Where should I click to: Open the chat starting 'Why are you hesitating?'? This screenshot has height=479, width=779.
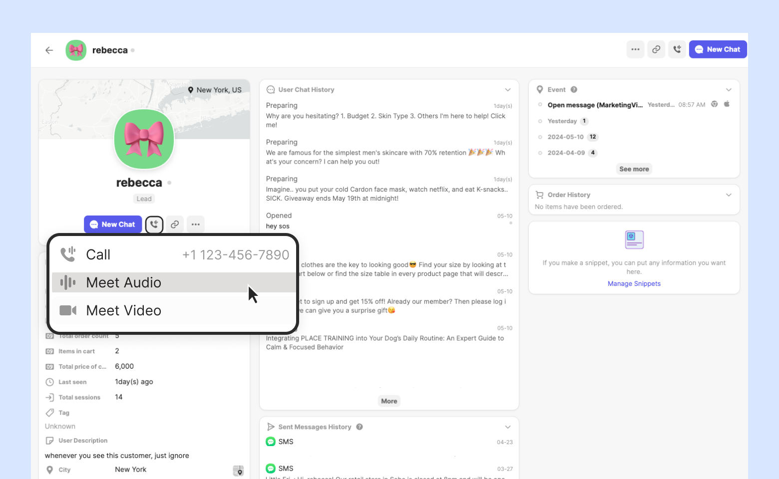(x=389, y=115)
